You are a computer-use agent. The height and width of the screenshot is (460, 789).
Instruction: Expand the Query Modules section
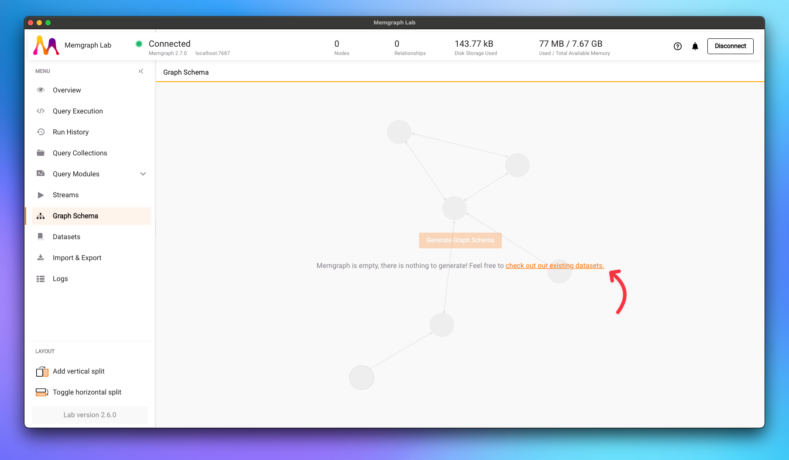tap(143, 174)
